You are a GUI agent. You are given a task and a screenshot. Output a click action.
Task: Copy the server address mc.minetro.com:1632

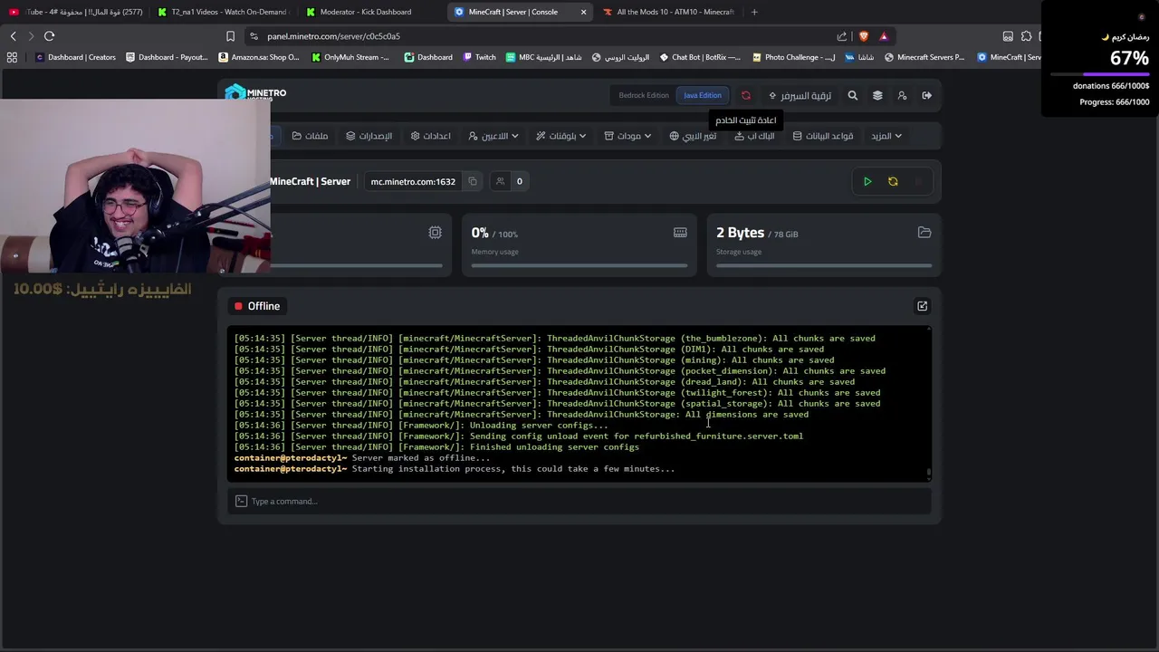(473, 181)
